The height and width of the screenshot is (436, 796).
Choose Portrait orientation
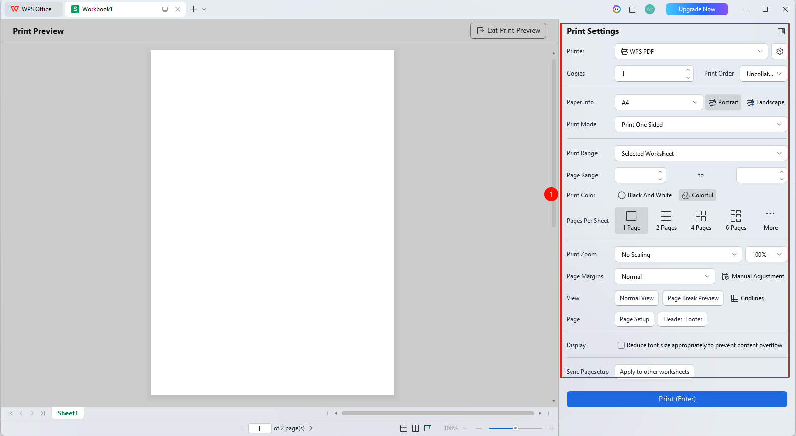[x=723, y=102]
